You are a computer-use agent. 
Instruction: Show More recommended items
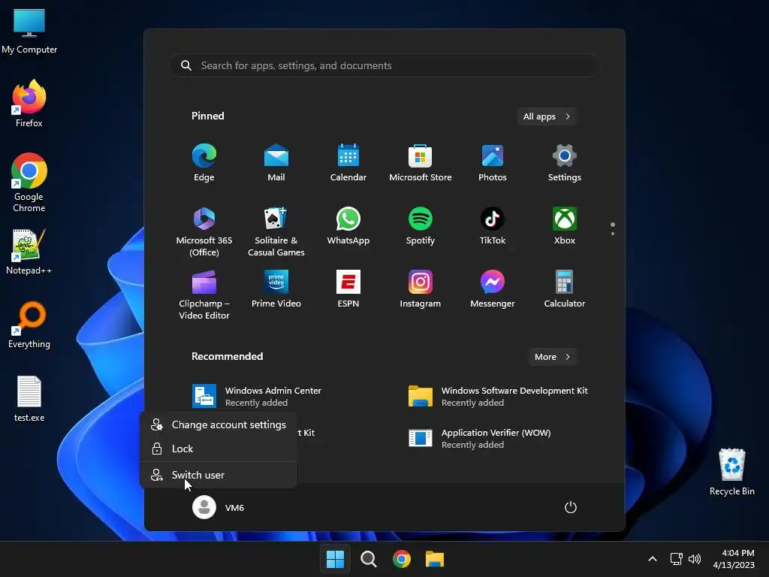click(x=552, y=357)
